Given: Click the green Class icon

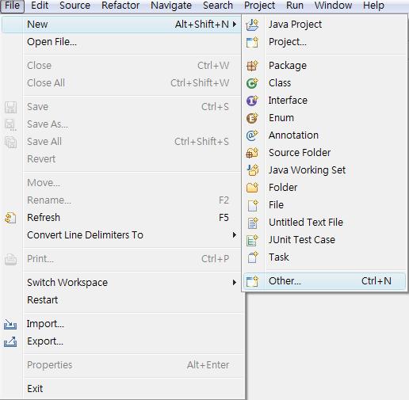Looking at the screenshot, I should 252,83.
